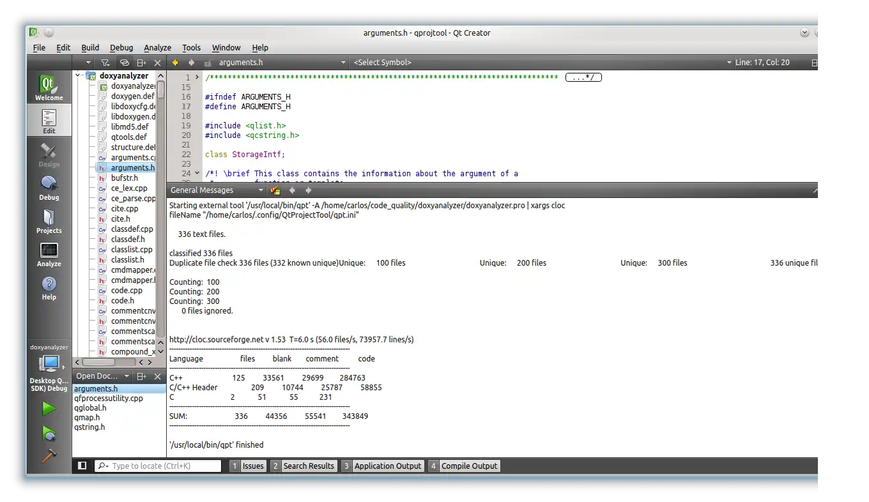869x502 pixels.
Task: Clear General Messages output with the broom icon
Action: [275, 190]
